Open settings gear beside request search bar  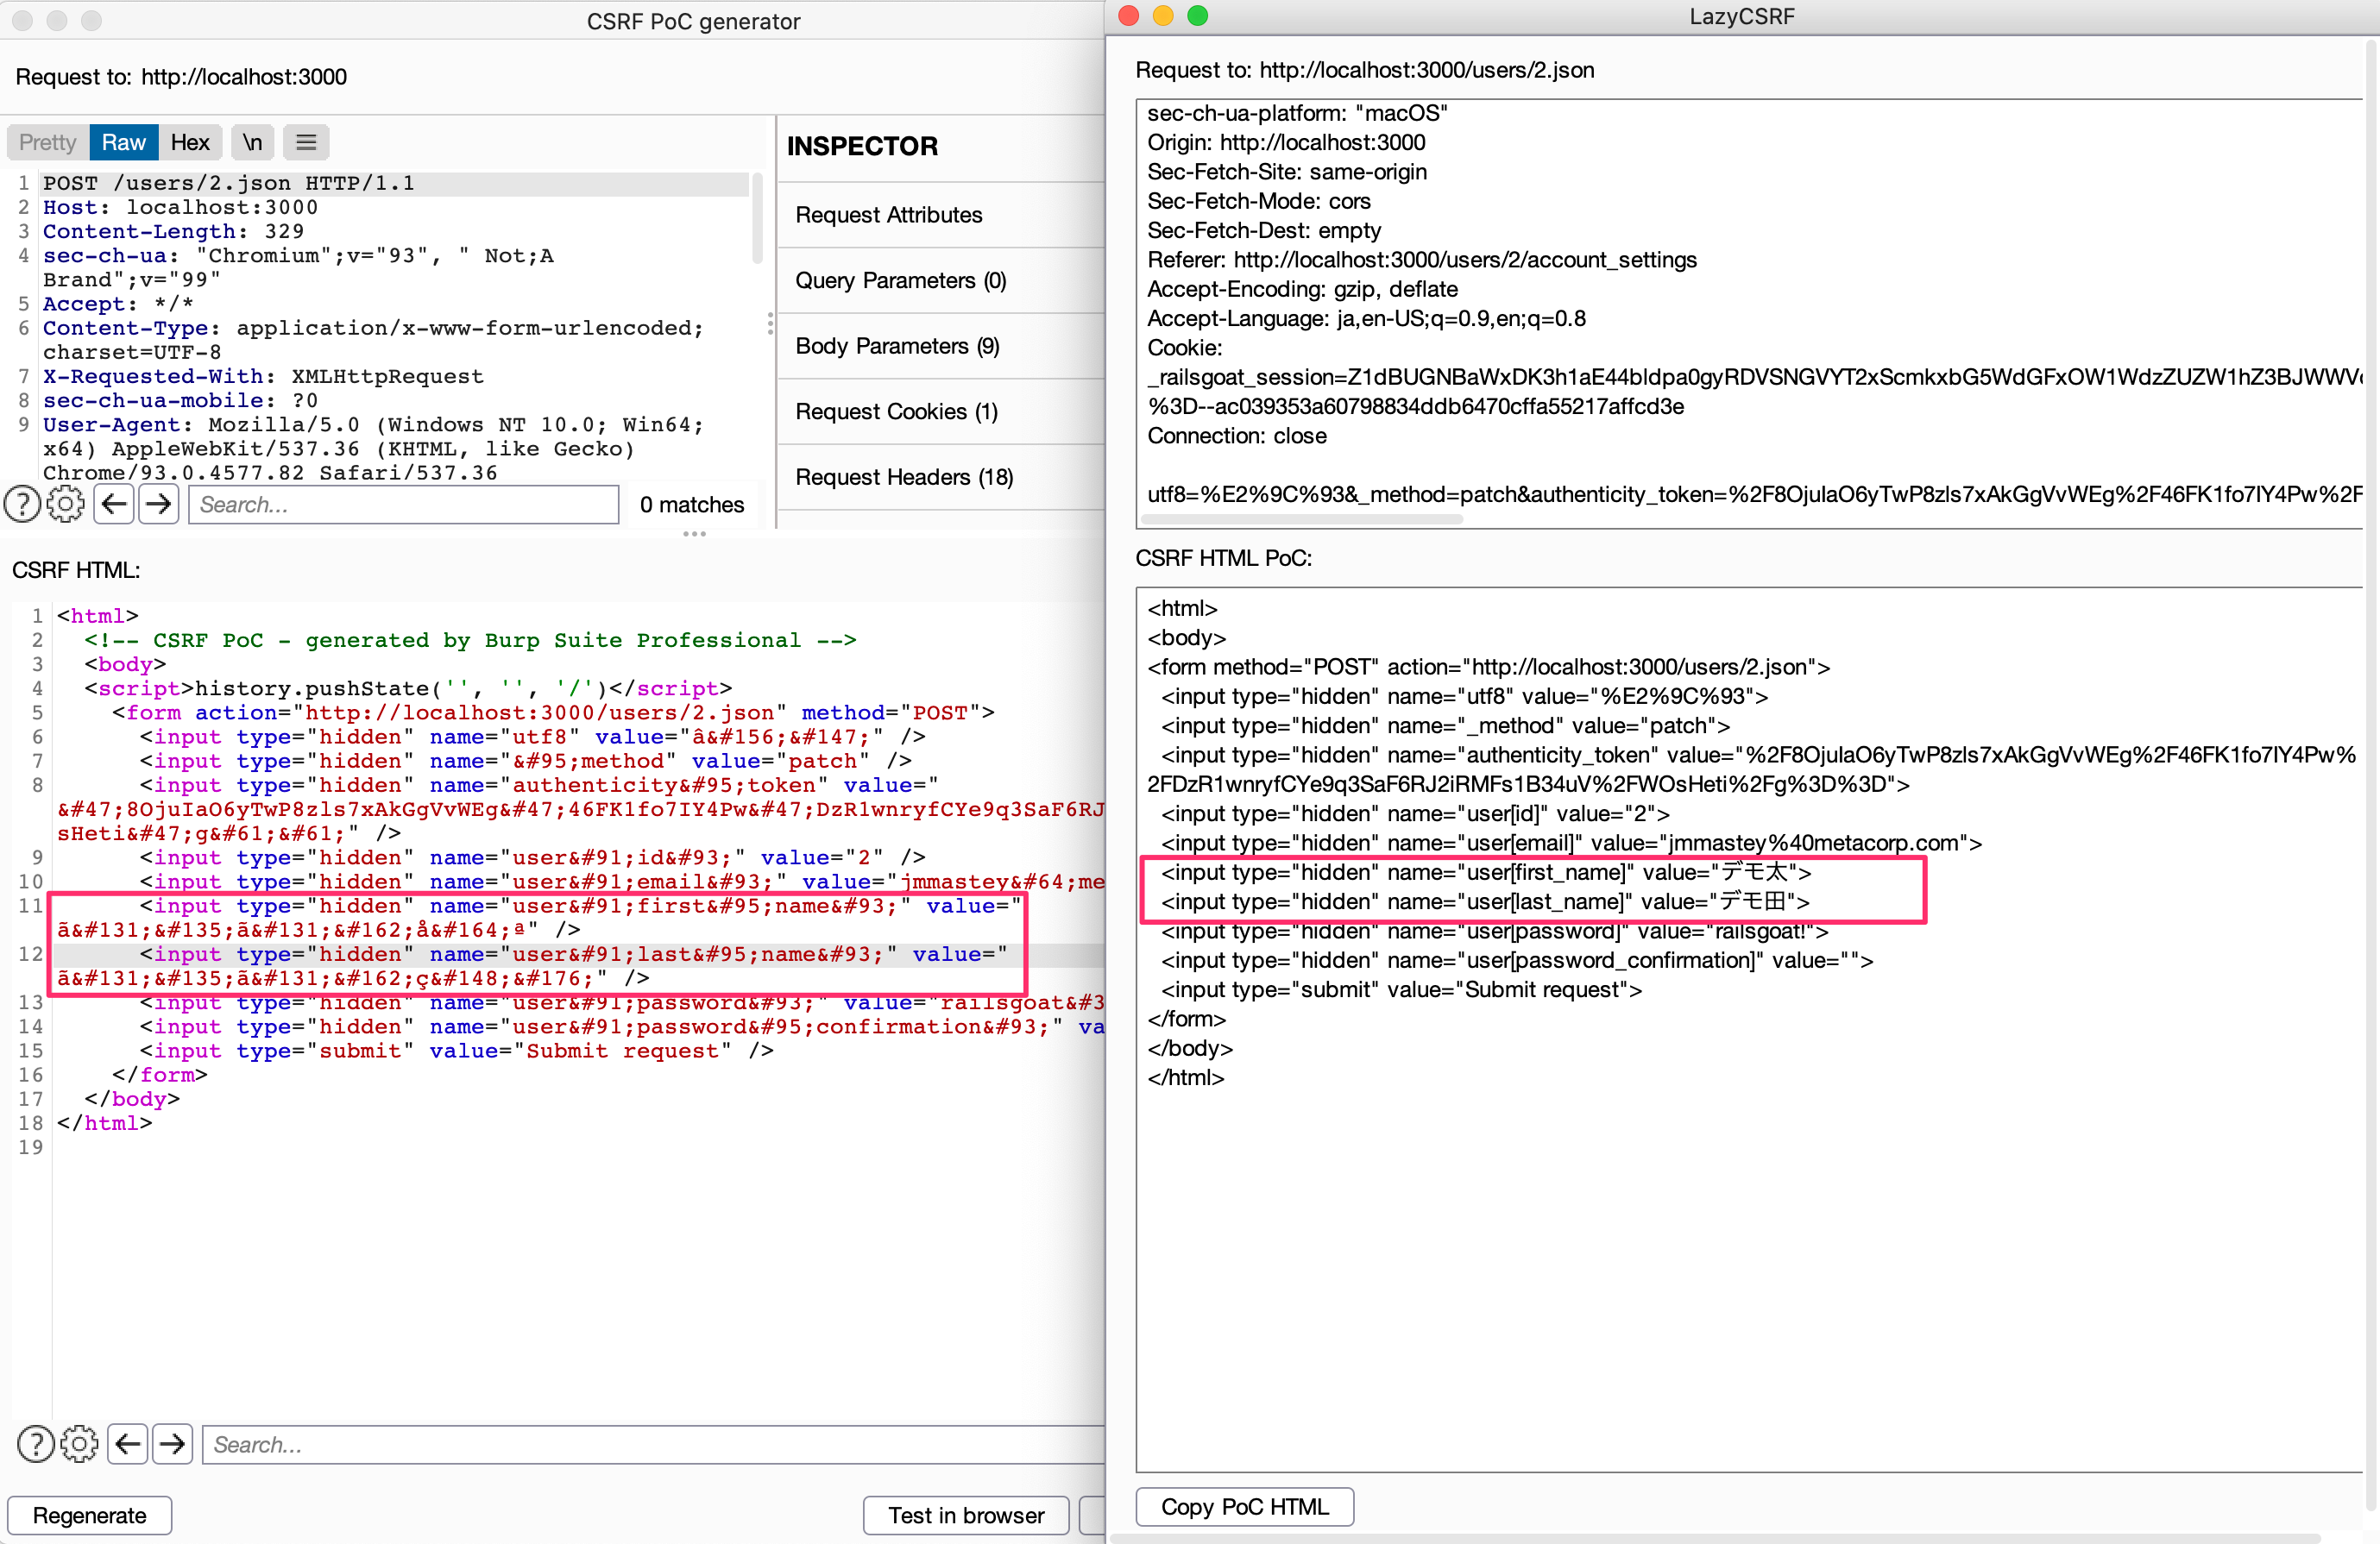coord(66,505)
